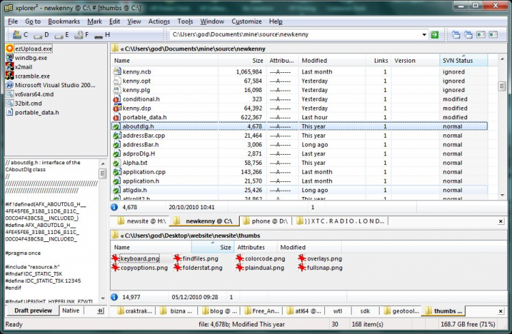
Task: Click the green Go arrow next to address bar
Action: coord(435,35)
